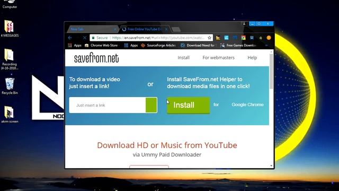The image size is (339, 191).
Task: Click the green Secure padlock icon
Action: 93,38
